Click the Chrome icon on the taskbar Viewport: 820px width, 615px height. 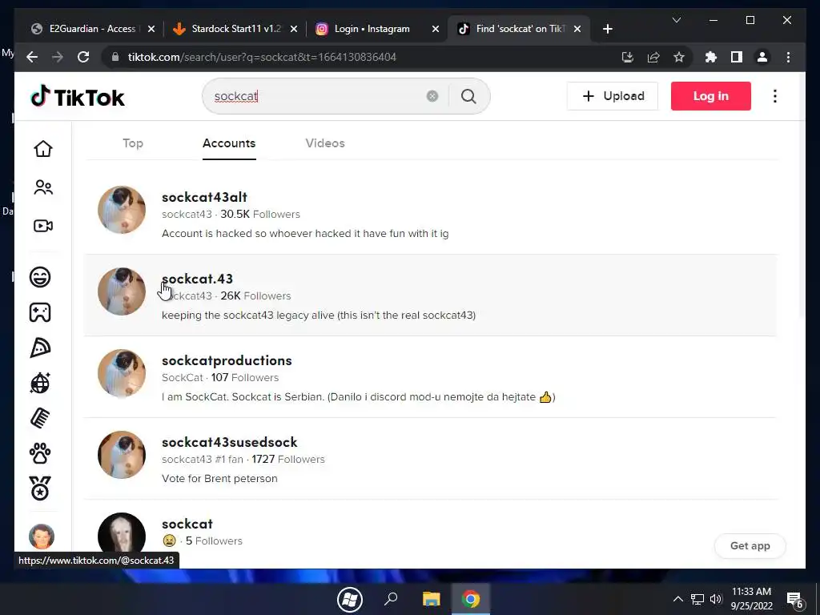pyautogui.click(x=471, y=599)
